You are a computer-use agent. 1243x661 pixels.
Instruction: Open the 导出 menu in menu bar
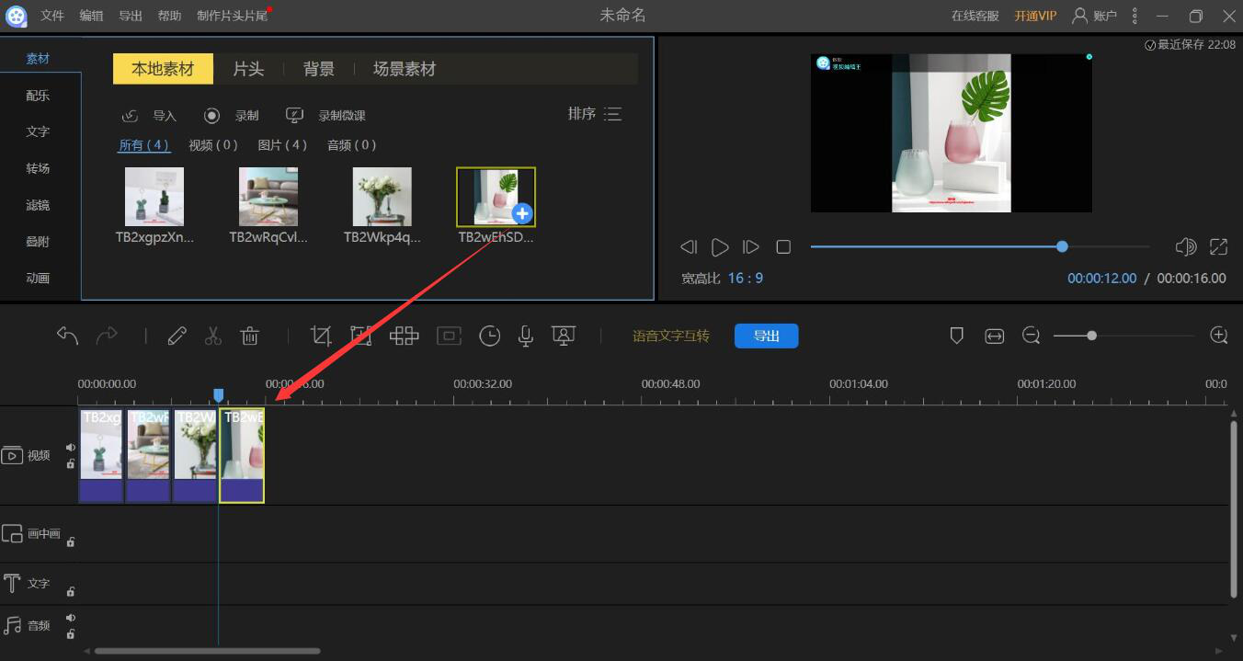pyautogui.click(x=131, y=16)
